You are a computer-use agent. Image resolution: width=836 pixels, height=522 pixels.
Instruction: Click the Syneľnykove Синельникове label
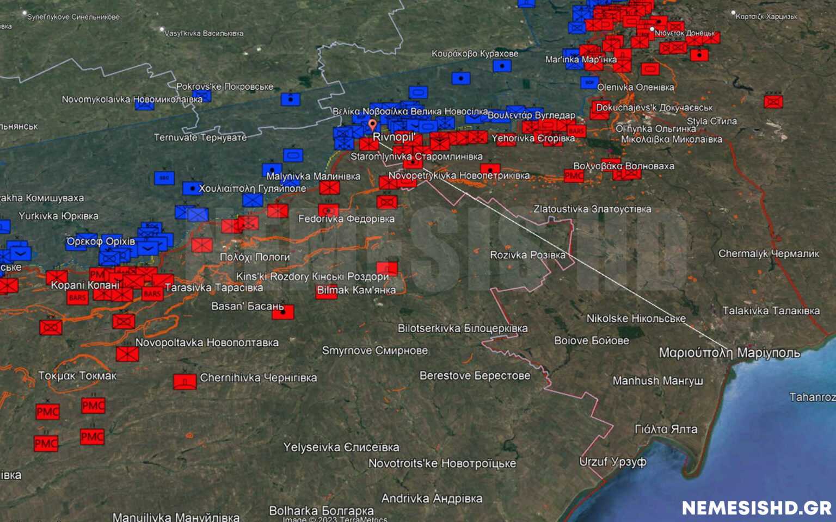click(73, 17)
